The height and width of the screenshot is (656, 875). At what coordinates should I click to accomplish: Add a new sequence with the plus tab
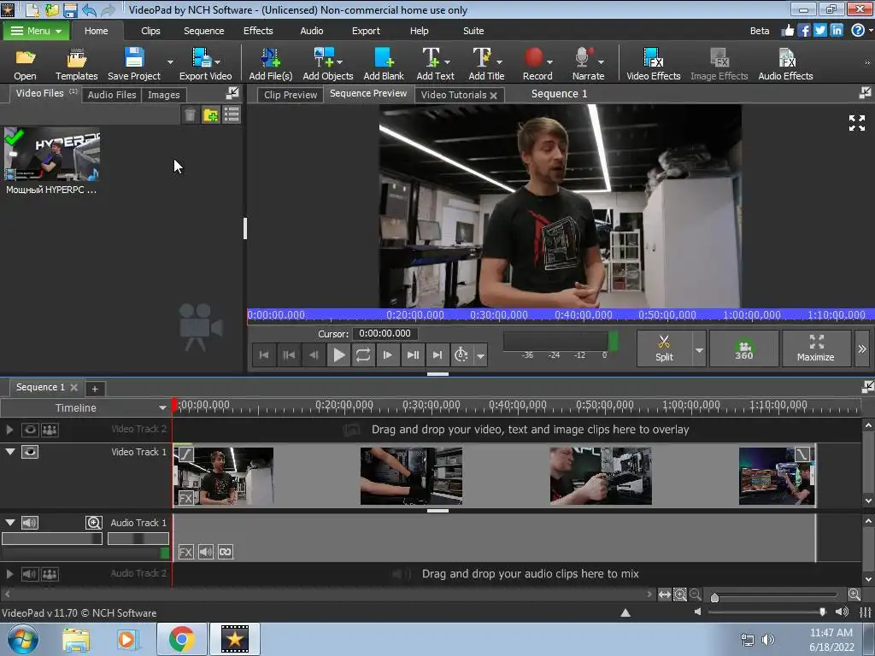(x=95, y=389)
